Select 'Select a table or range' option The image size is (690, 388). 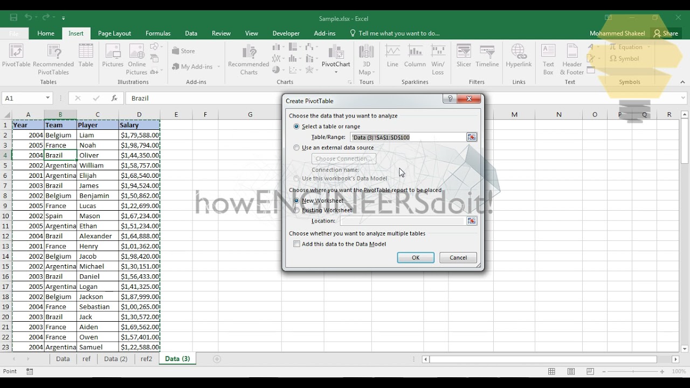(296, 127)
